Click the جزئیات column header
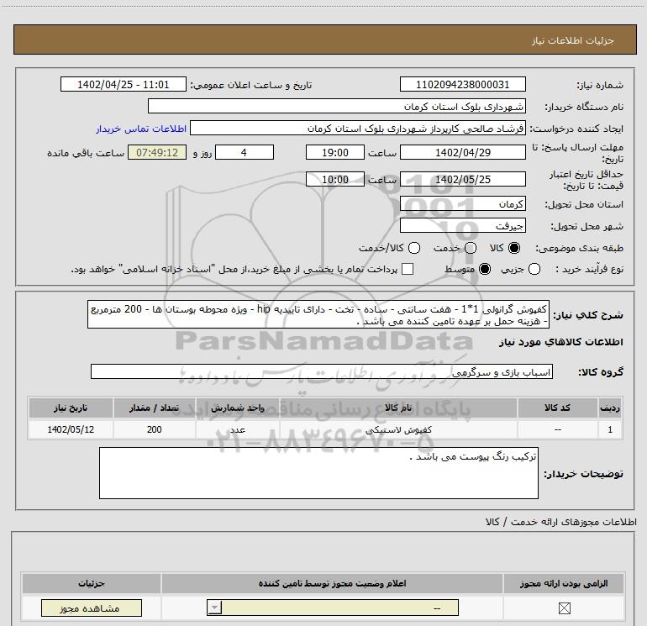The height and width of the screenshot is (626, 647). coord(92,583)
